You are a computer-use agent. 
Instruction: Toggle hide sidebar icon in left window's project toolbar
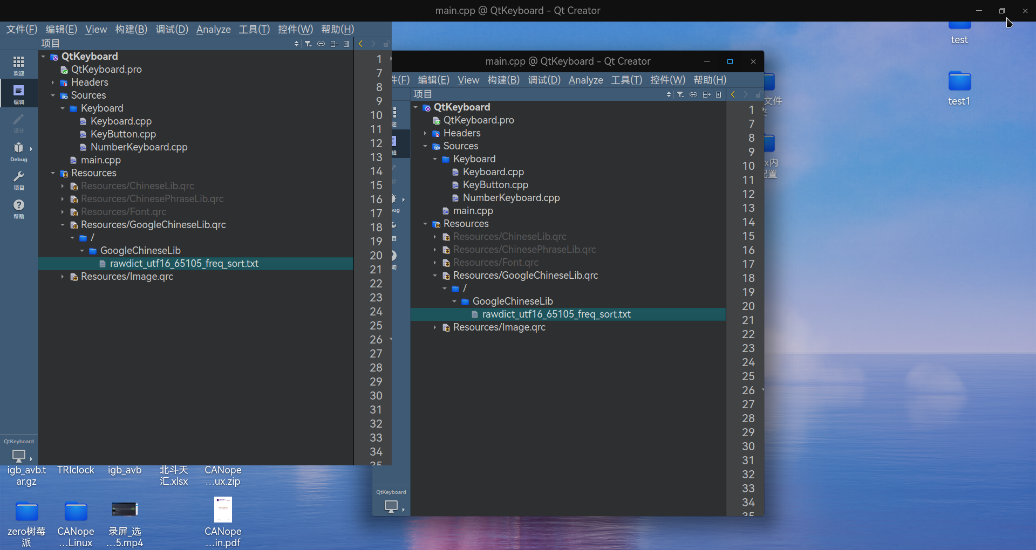pos(346,44)
